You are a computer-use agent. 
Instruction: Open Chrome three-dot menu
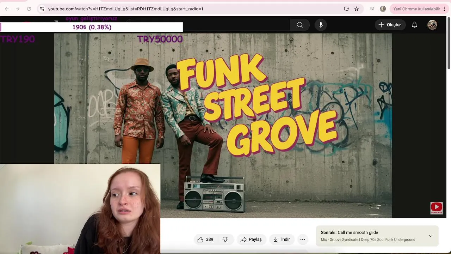coord(444,9)
